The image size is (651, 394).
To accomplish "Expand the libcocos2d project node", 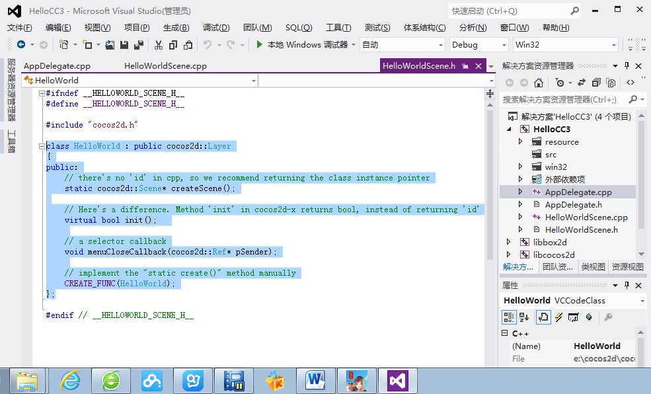I will (508, 254).
